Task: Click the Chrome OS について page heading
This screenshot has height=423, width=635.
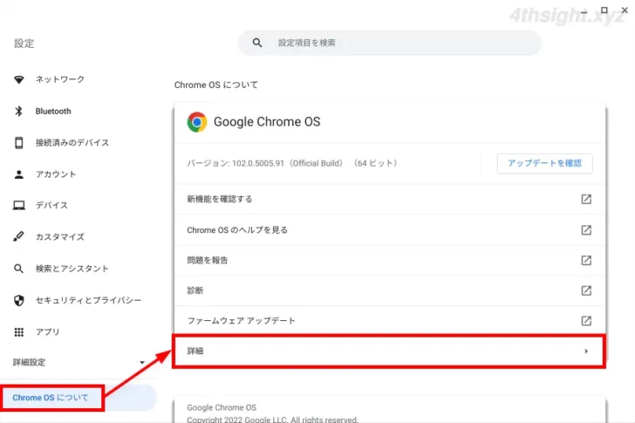Action: point(216,85)
